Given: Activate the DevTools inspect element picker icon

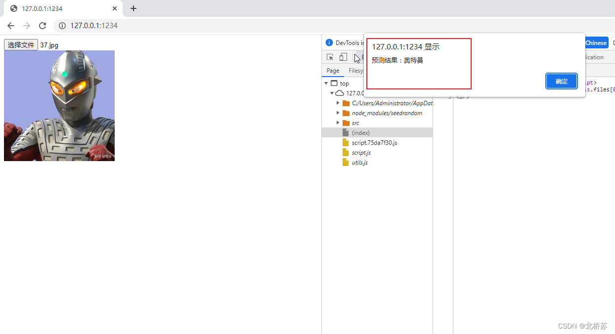Looking at the screenshot, I should [x=330, y=57].
